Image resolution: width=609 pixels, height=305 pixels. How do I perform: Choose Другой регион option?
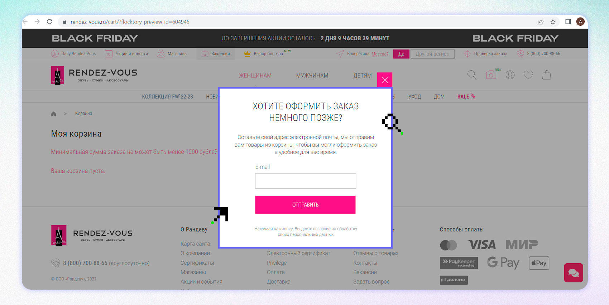coord(432,54)
